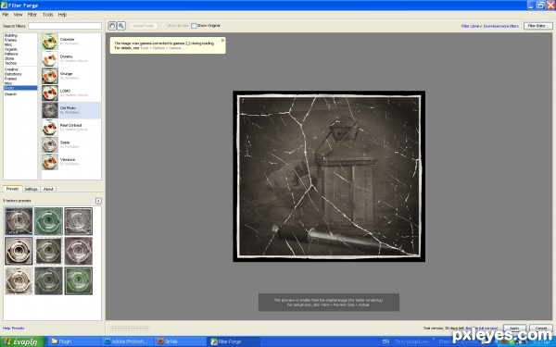Screen dimensions: 556x347
Task: Open the Windows Start button
Action: (22, 341)
